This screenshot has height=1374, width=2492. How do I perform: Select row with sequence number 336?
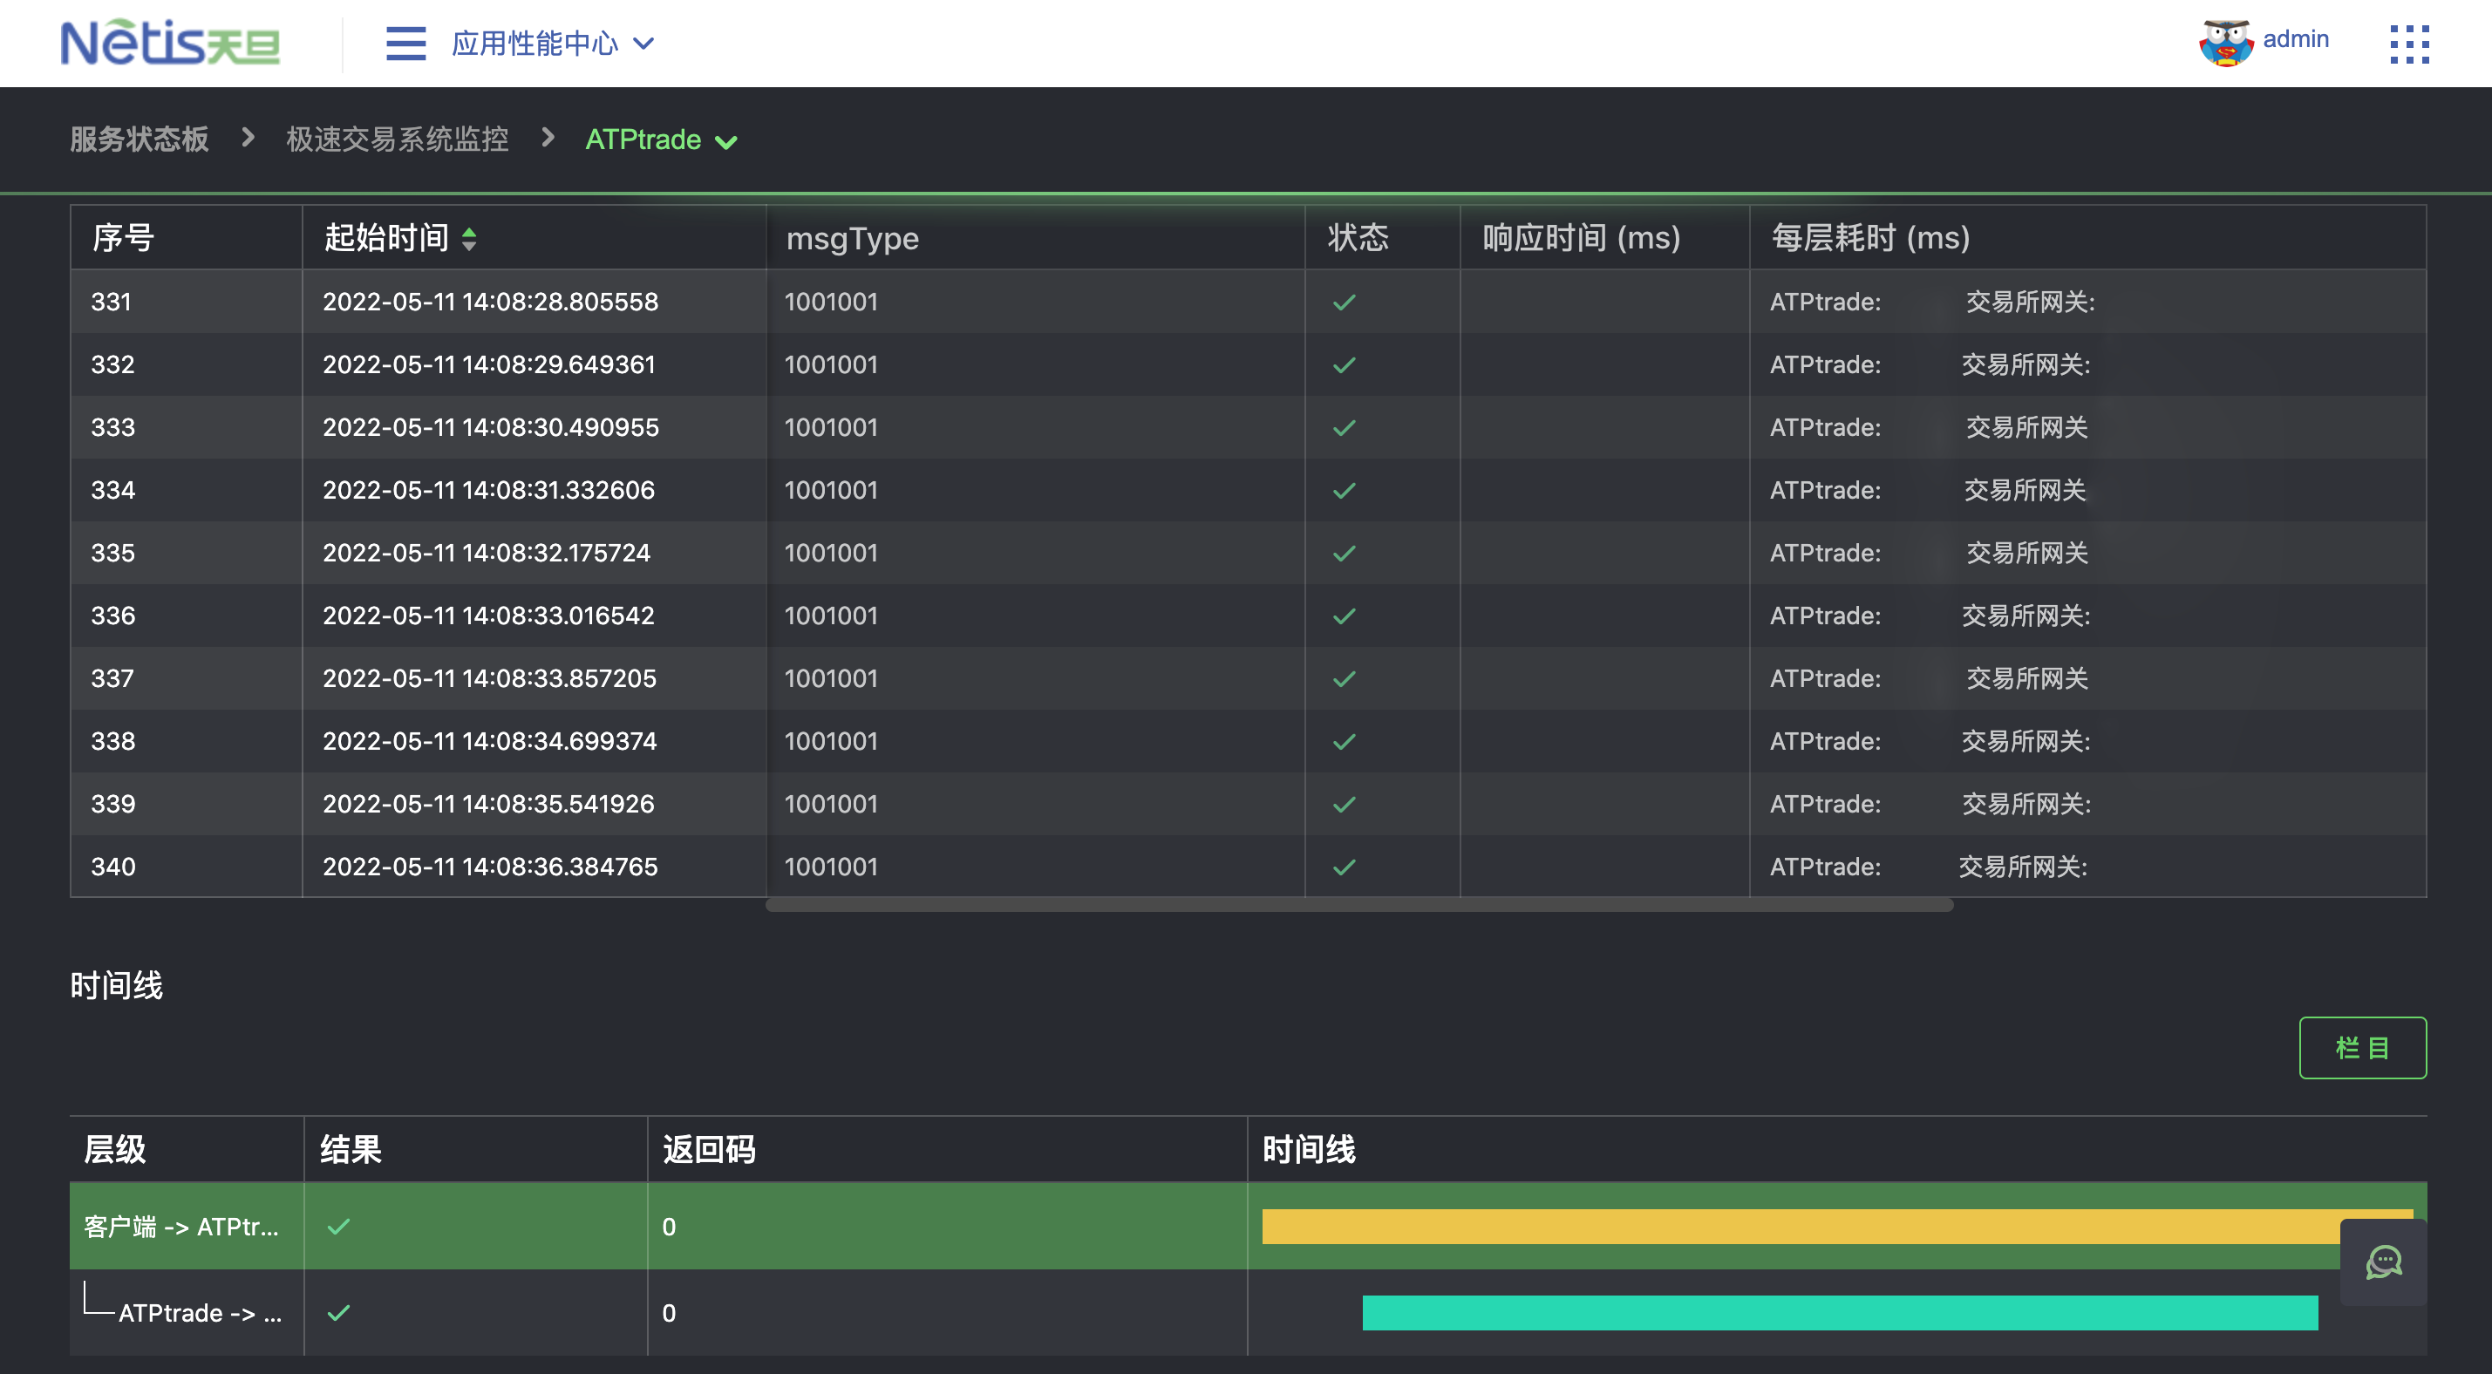click(x=113, y=616)
